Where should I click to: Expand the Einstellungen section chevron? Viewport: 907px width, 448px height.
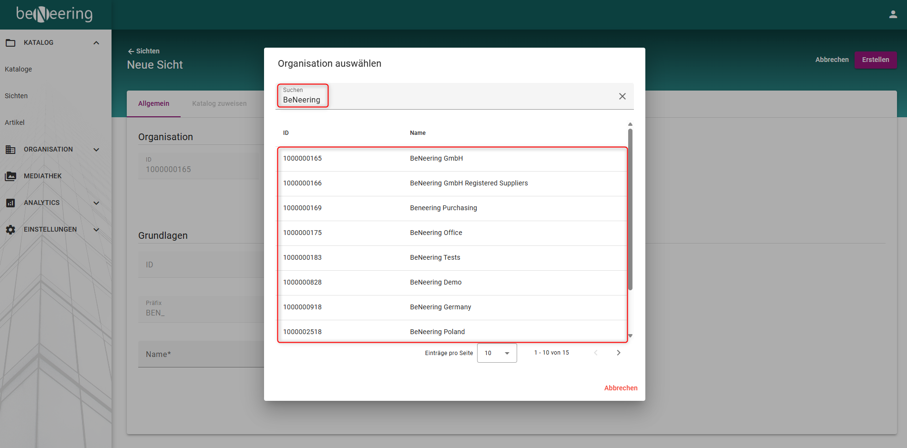click(x=96, y=230)
